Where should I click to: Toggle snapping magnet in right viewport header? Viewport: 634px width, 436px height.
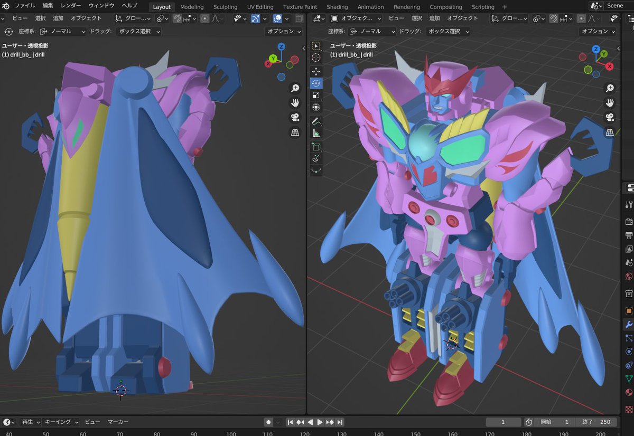click(553, 18)
